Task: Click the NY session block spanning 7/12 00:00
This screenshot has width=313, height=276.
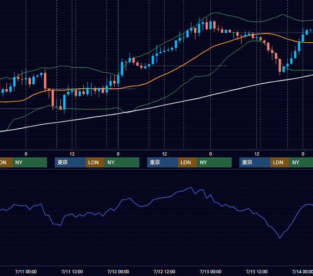Action: tap(122, 162)
